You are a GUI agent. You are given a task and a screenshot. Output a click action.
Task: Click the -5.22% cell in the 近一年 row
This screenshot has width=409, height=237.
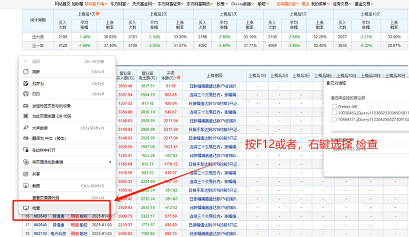(366, 45)
